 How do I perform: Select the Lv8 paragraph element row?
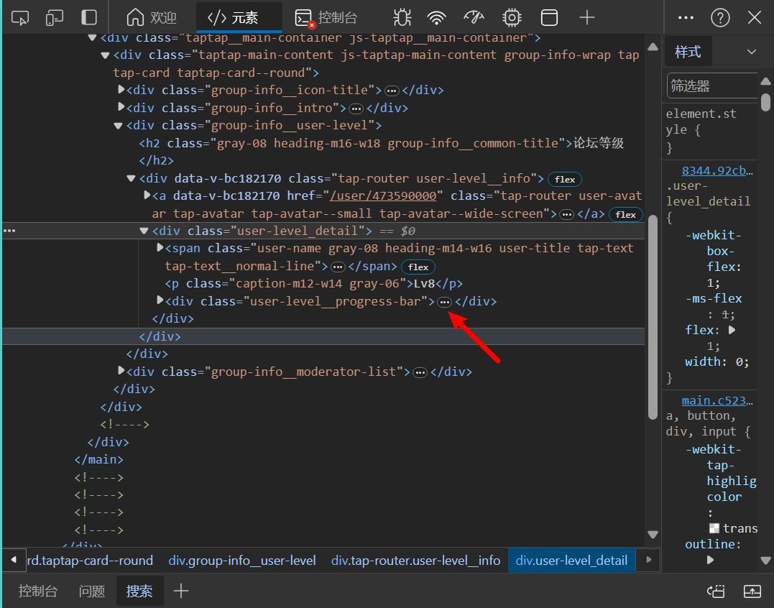click(x=314, y=284)
